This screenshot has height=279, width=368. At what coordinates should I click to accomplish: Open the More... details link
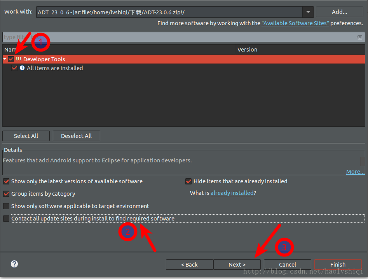coord(355,172)
